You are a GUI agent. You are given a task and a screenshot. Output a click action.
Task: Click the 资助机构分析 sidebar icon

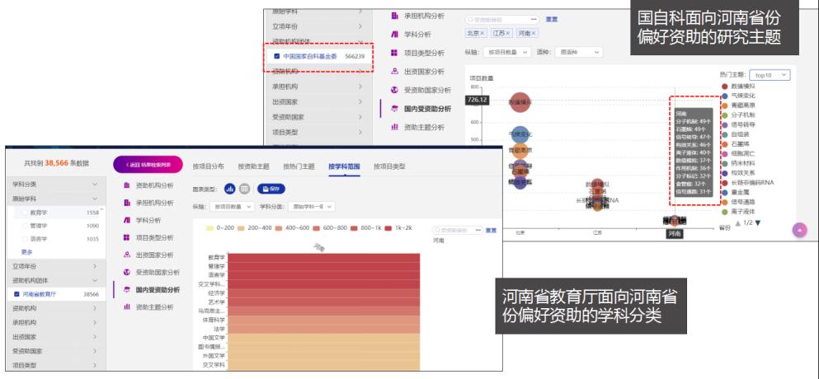pos(128,186)
